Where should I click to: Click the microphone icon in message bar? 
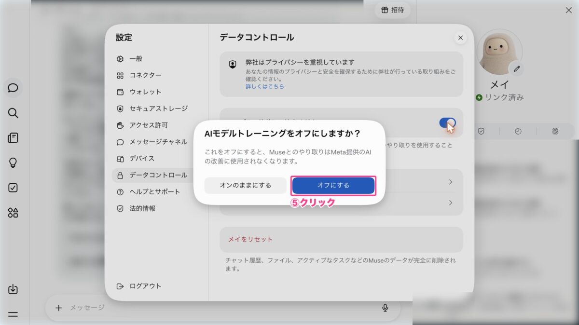(385, 308)
